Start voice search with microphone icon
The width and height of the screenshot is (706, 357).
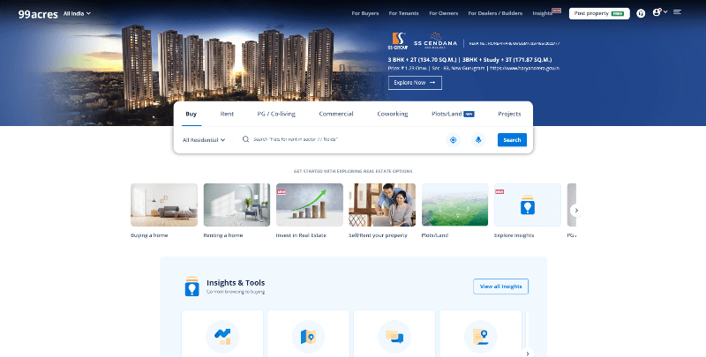click(x=478, y=139)
